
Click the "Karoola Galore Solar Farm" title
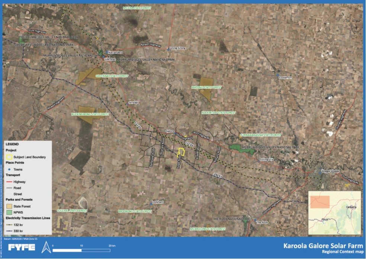tap(323, 246)
